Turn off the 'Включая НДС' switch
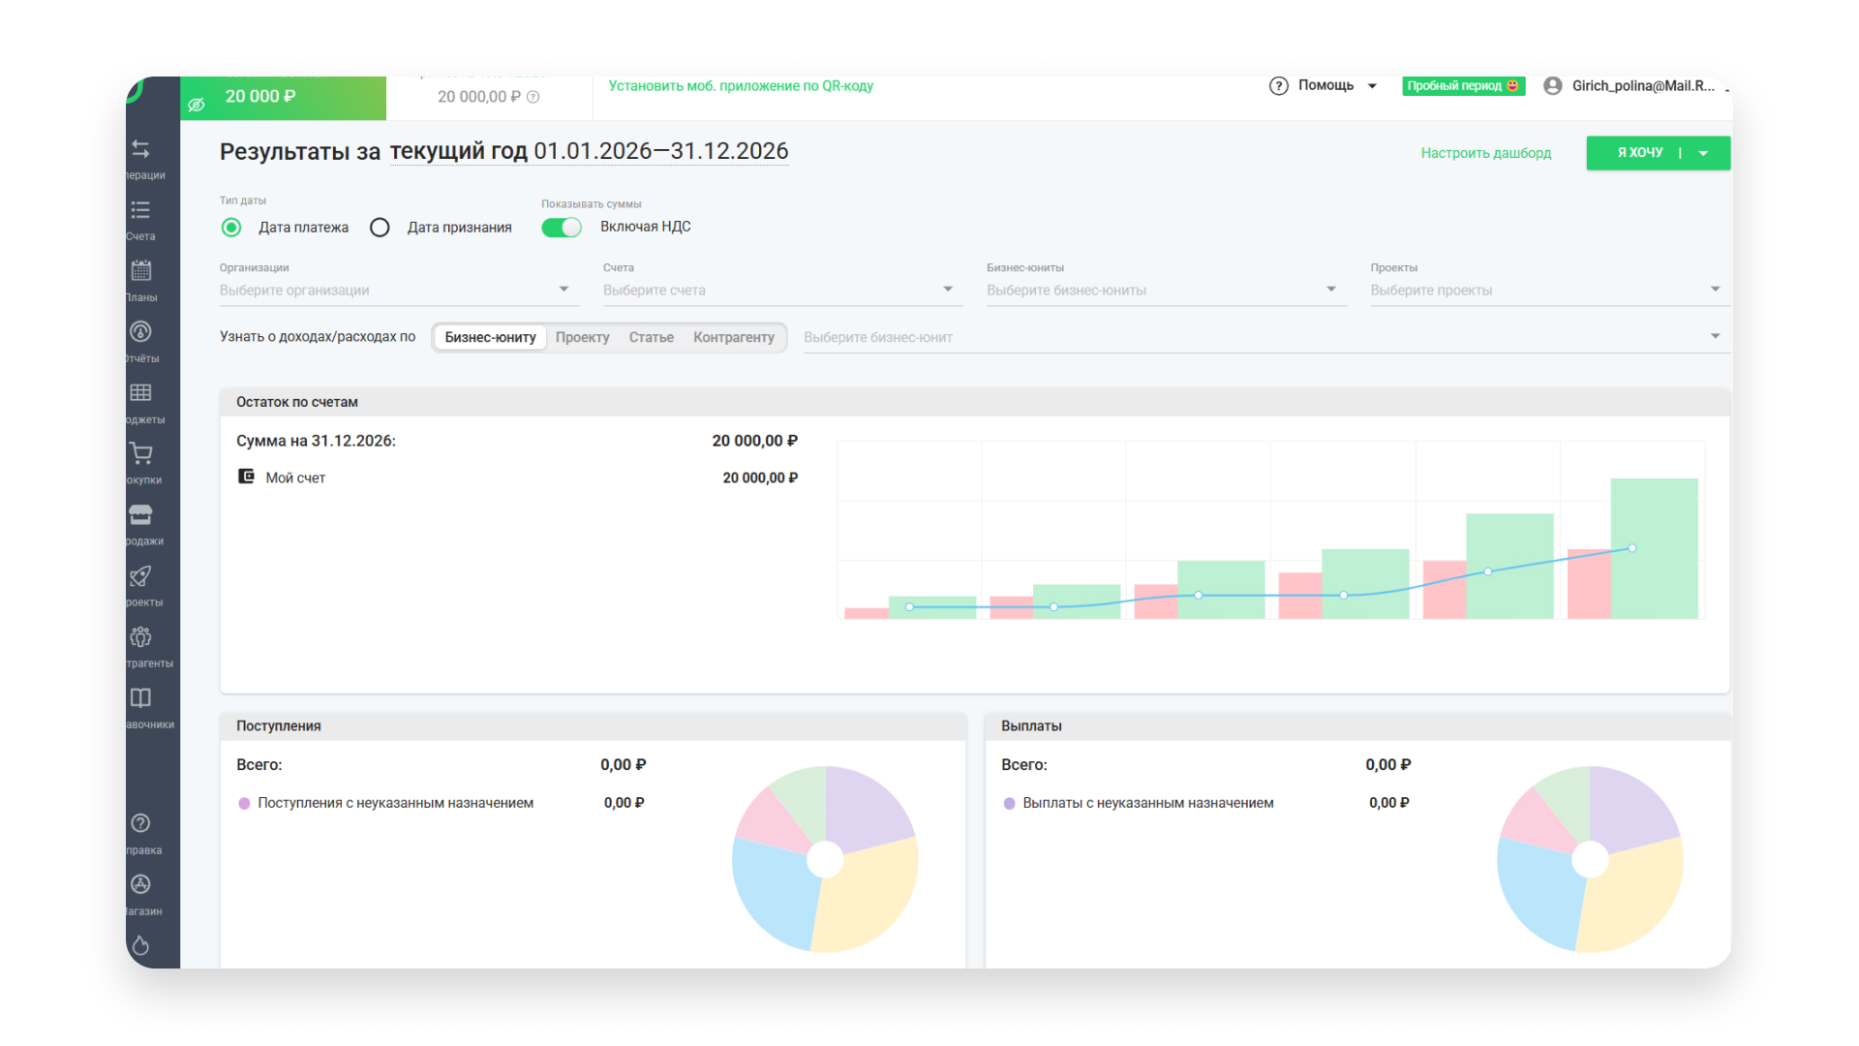The image size is (1859, 1046). tap(562, 228)
